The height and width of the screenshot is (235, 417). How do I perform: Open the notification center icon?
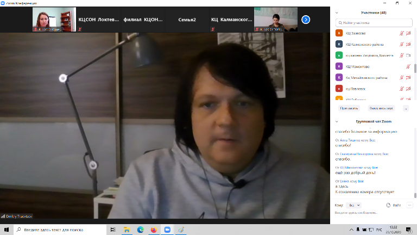click(x=408, y=230)
